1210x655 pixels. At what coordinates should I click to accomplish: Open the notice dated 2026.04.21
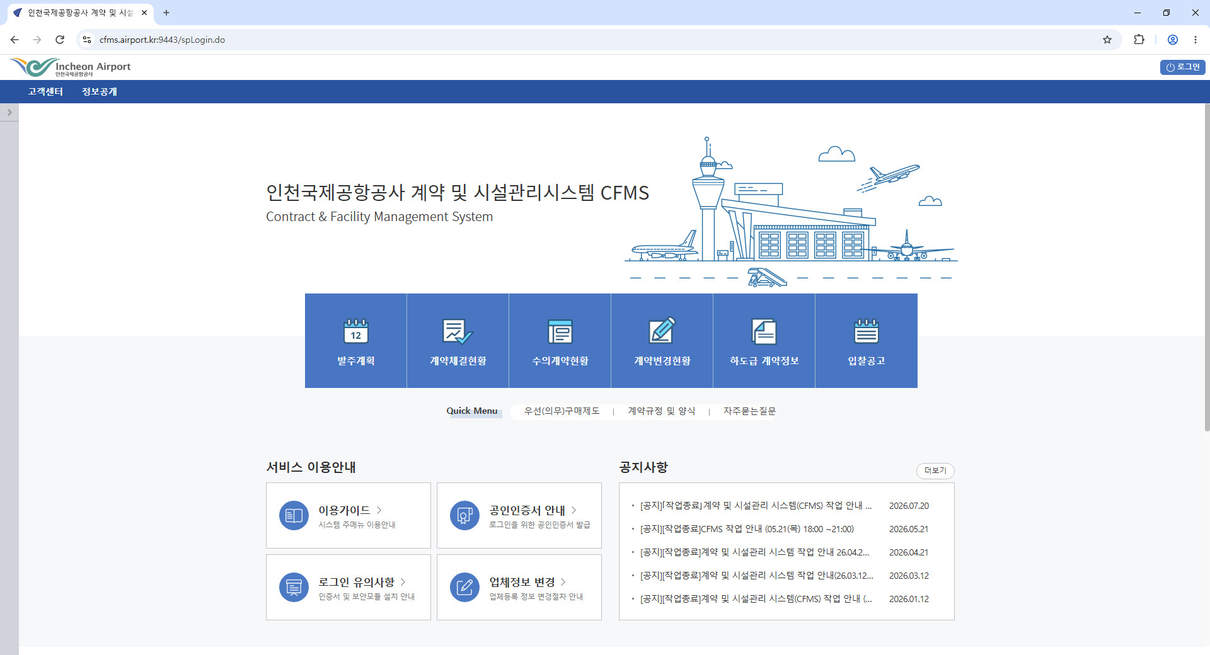coord(754,552)
